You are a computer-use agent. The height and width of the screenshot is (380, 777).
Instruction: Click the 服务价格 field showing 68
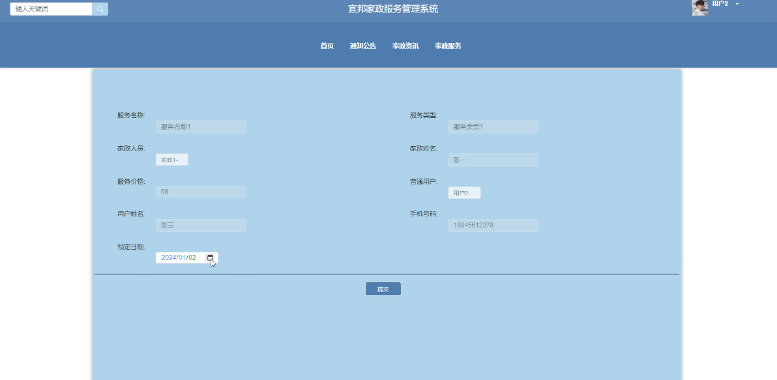click(201, 192)
